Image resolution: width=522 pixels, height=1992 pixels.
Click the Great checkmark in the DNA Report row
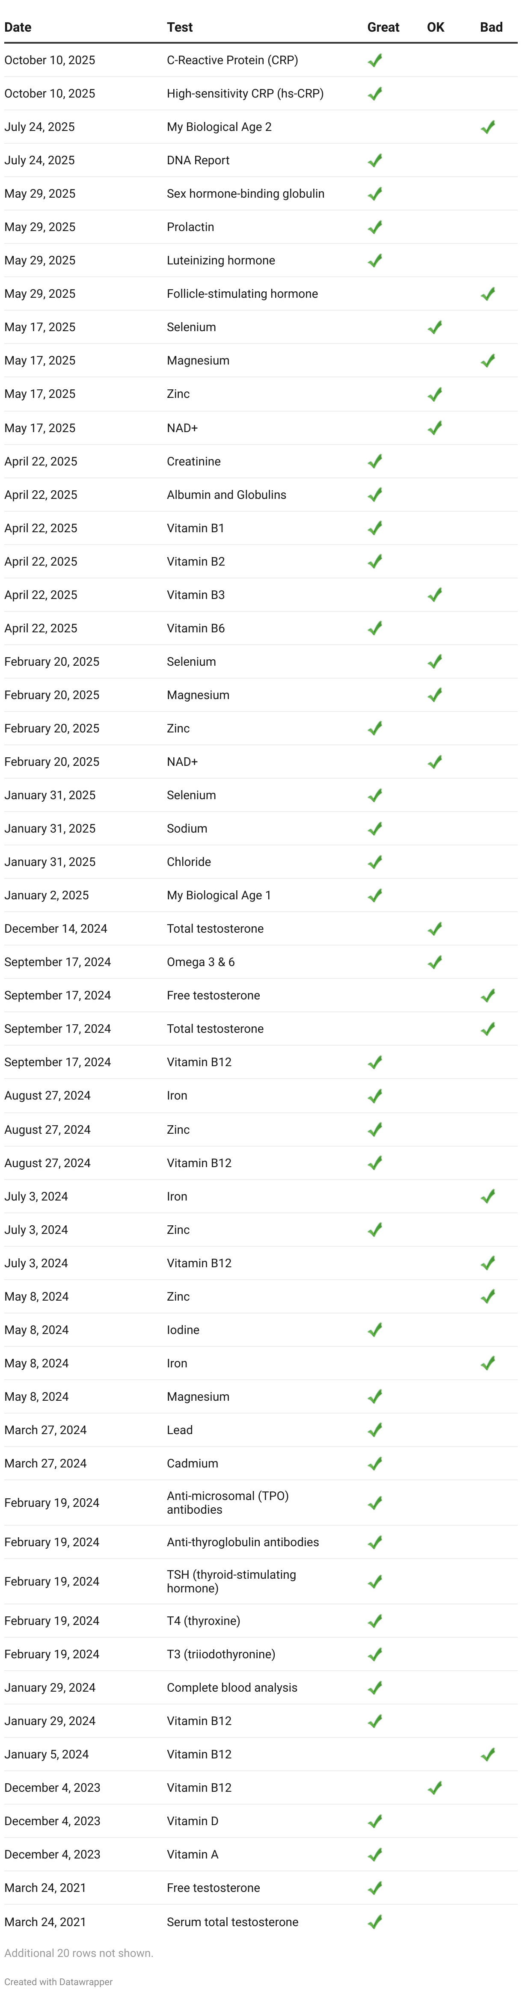pos(375,160)
